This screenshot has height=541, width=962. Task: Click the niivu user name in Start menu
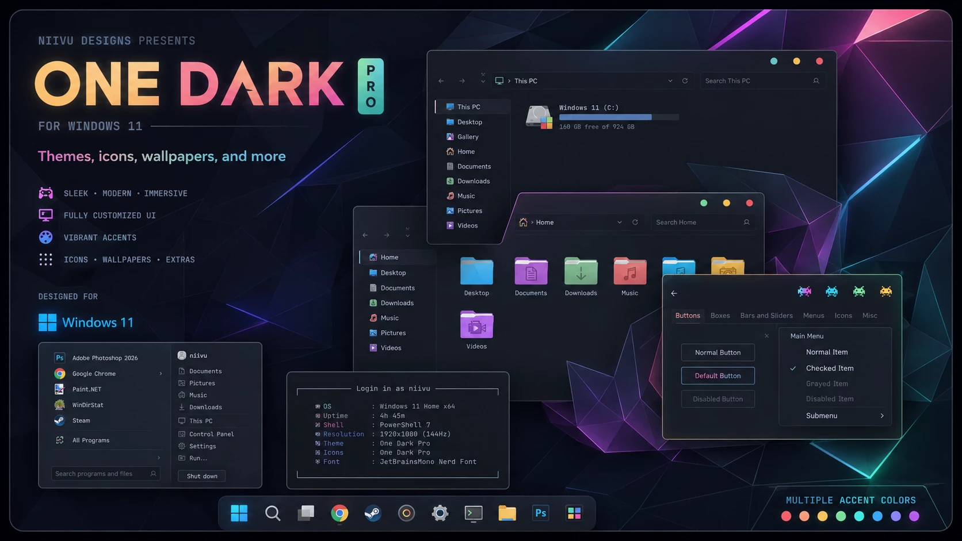(x=198, y=356)
